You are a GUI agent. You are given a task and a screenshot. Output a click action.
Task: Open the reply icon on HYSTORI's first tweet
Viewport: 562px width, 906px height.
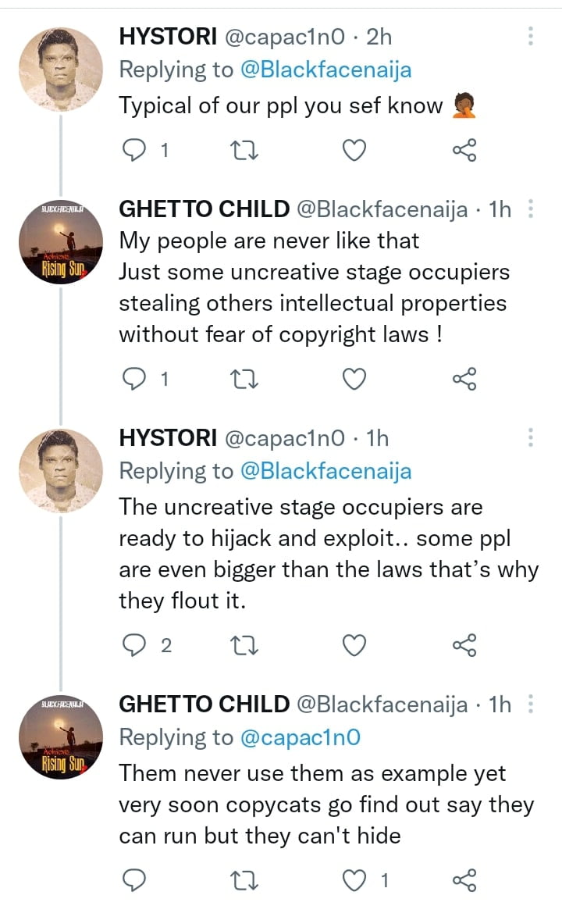pos(136,150)
